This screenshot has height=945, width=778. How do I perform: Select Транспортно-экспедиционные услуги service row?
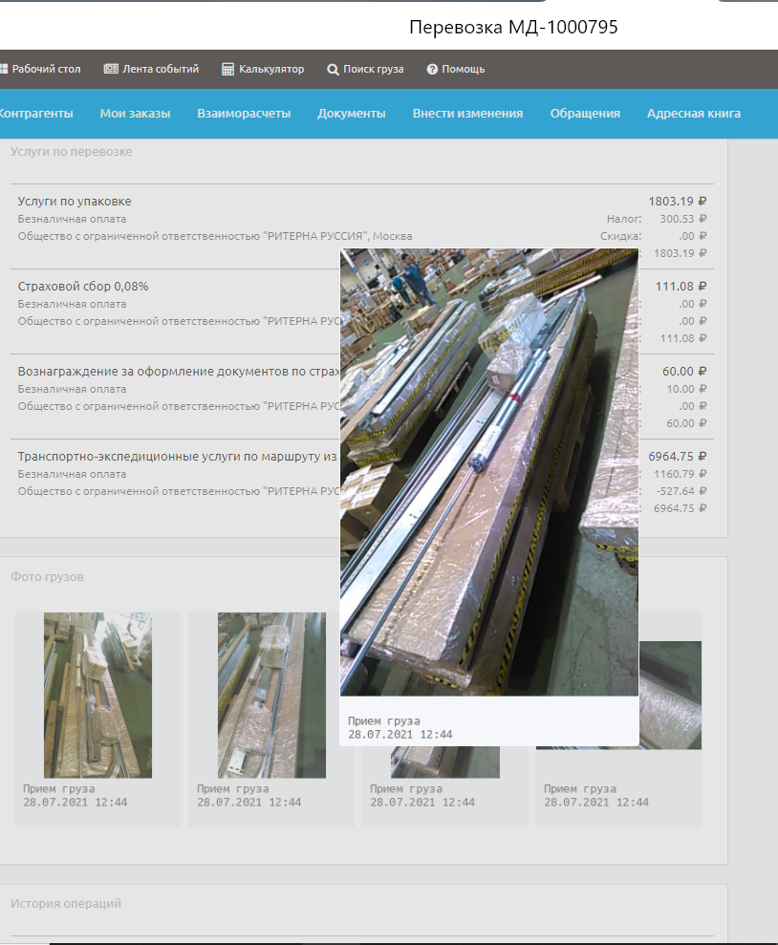tap(177, 457)
